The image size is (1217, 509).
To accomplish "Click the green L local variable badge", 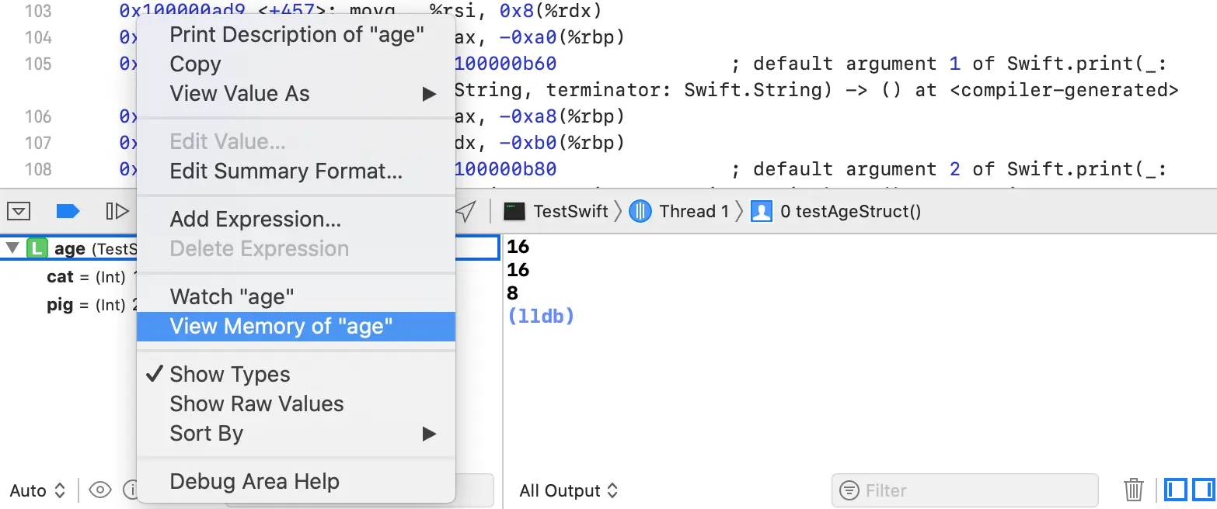I will (37, 248).
